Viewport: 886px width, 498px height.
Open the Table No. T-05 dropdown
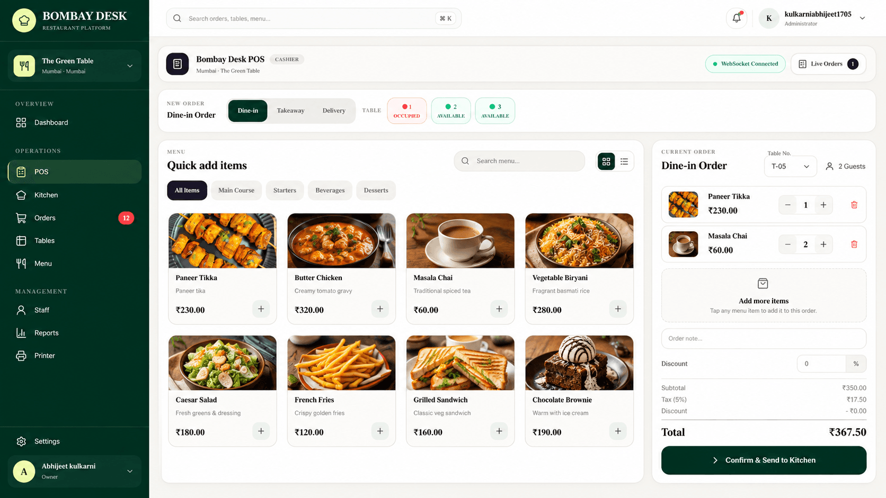pos(790,166)
